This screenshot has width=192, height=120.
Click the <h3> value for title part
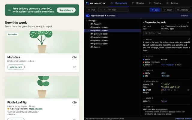163,73
